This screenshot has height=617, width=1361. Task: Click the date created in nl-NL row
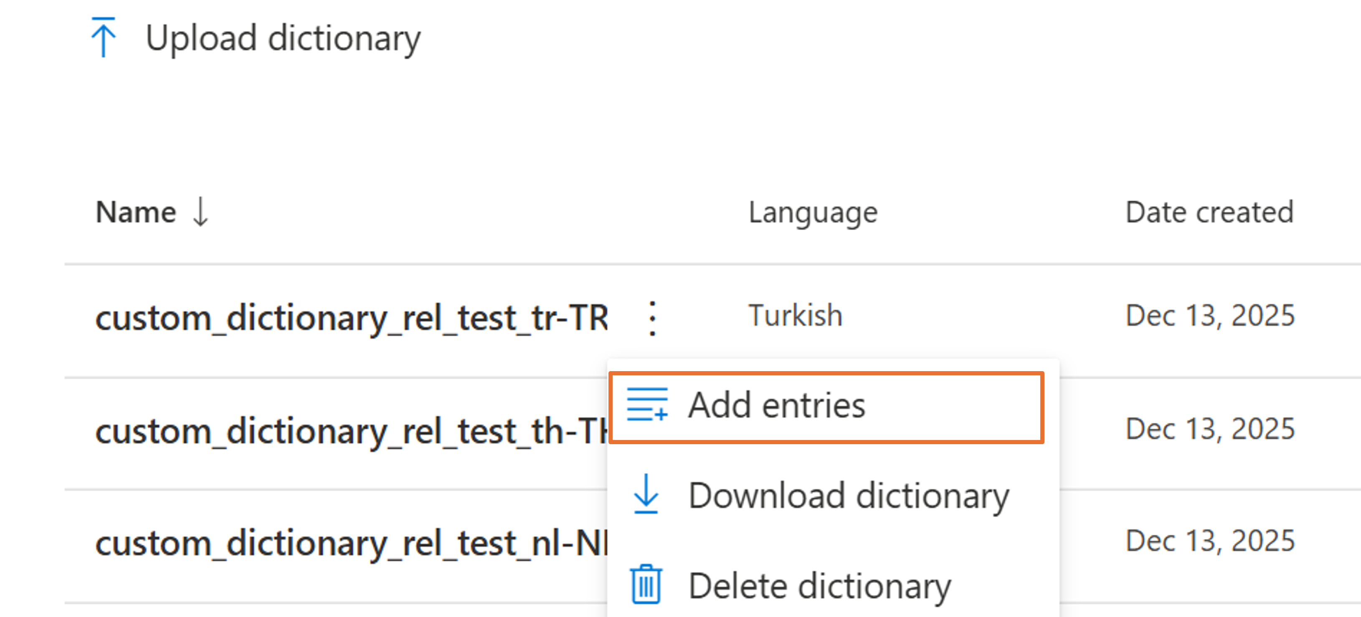(x=1210, y=541)
